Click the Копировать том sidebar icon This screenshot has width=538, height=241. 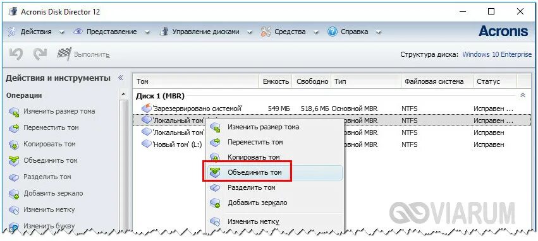pyautogui.click(x=14, y=144)
